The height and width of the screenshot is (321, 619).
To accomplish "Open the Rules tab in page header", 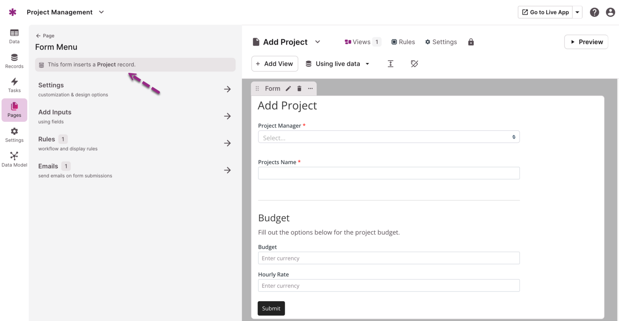I will pyautogui.click(x=403, y=42).
